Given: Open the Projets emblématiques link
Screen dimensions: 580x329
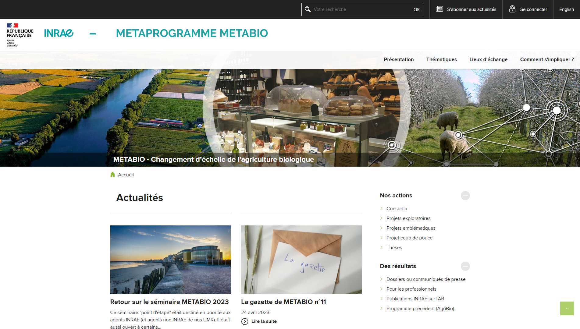Looking at the screenshot, I should tap(411, 228).
